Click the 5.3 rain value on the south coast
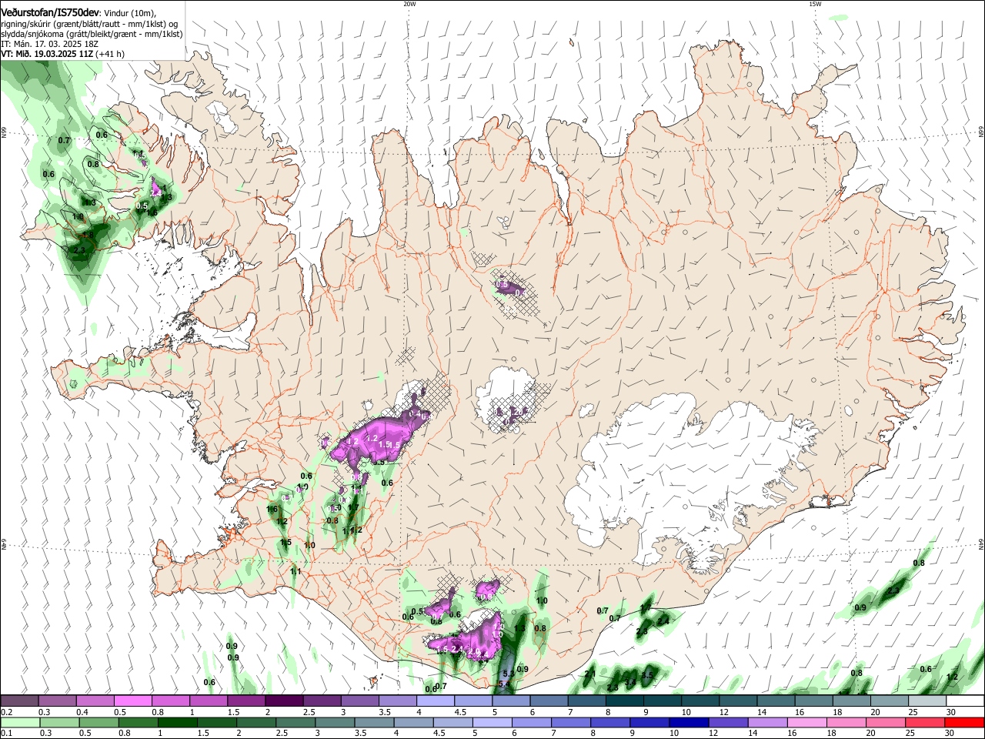Viewport: 985px width, 739px height. click(x=508, y=674)
